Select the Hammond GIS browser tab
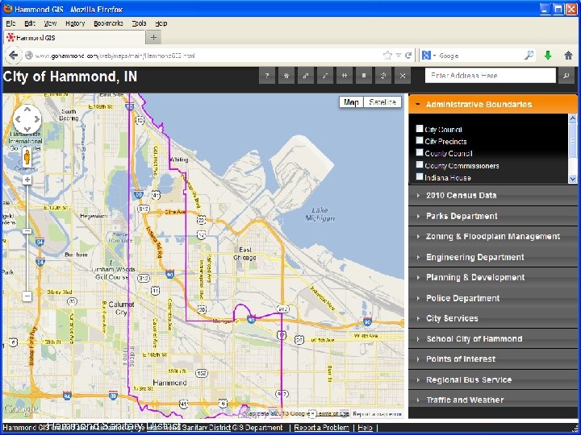Screen dimensions: 581x435 point(74,37)
